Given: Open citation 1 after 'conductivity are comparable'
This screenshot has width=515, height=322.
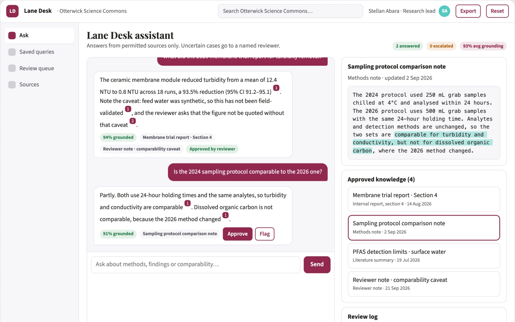Looking at the screenshot, I should 188,203.
